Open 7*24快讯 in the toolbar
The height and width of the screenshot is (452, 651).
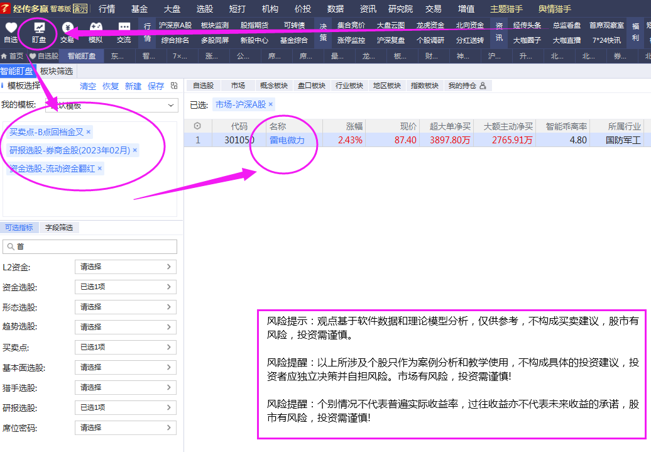[x=606, y=40]
